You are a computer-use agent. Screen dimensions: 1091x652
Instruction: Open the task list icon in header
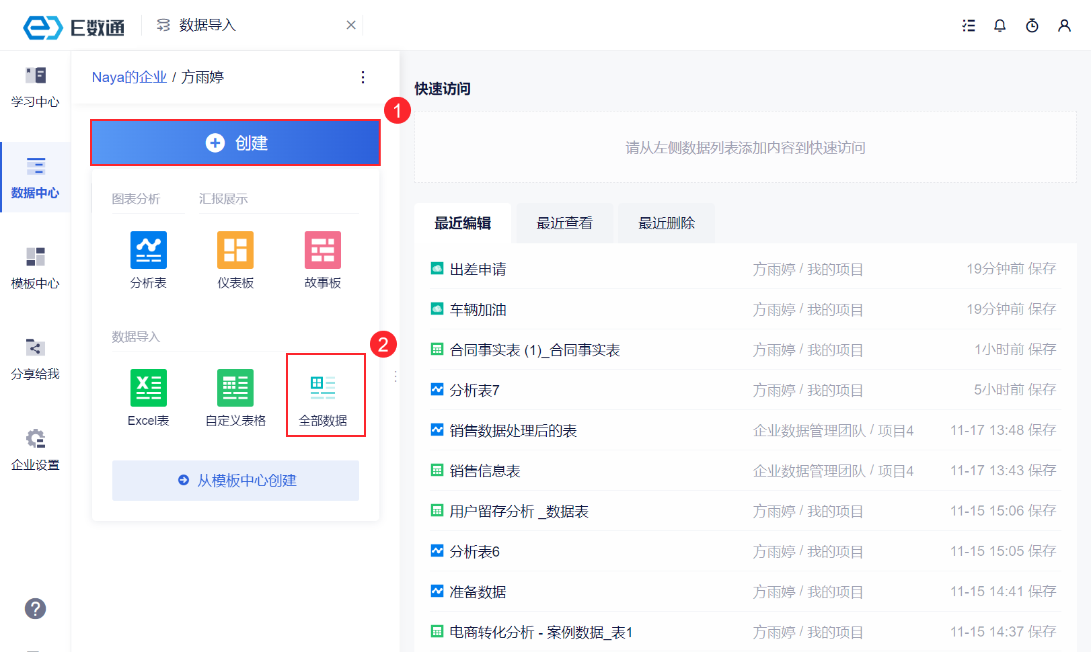(x=969, y=26)
